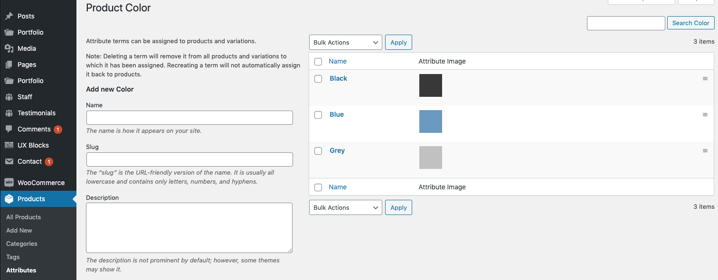718x280 pixels.
Task: Click the Black color swatch image
Action: pyautogui.click(x=430, y=85)
